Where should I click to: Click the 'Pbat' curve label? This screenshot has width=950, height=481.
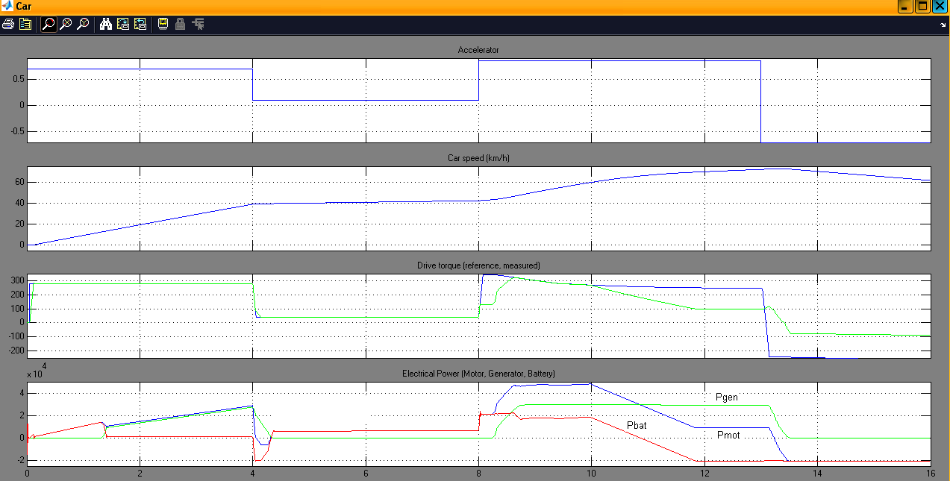pyautogui.click(x=637, y=426)
